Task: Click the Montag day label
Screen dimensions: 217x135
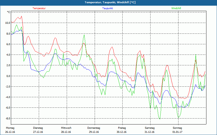Action: (10, 128)
